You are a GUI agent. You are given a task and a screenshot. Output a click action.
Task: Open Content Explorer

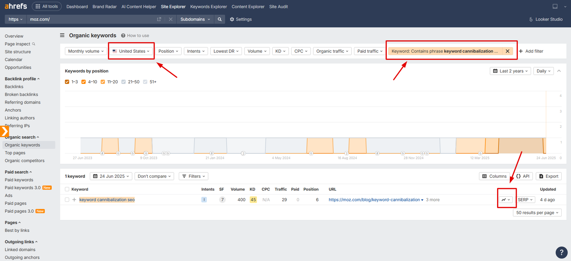pyautogui.click(x=248, y=6)
